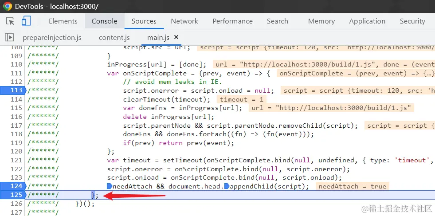Screen dimensions: 435x216
Task: Toggle breakpoint on line 124
Action: [x=13, y=186]
